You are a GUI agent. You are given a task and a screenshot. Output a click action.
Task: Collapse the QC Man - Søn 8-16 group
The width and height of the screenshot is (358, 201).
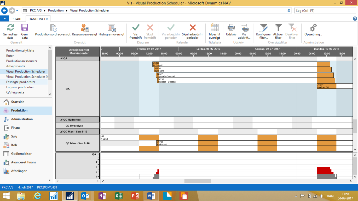[x=62, y=132]
